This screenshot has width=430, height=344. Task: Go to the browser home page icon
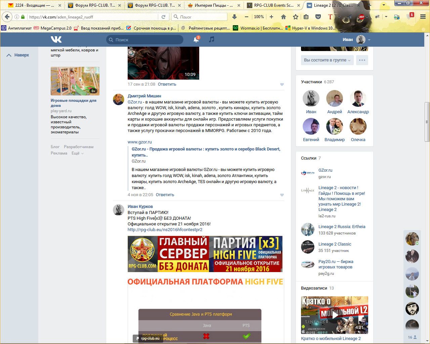pos(284,17)
